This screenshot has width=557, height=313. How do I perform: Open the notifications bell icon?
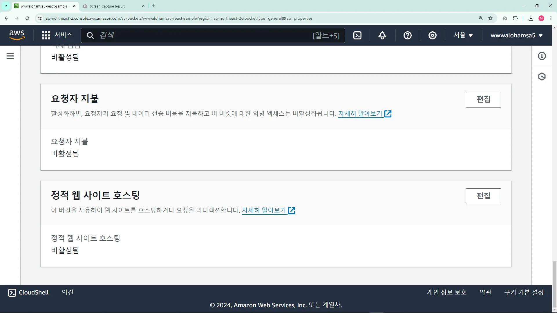click(382, 35)
